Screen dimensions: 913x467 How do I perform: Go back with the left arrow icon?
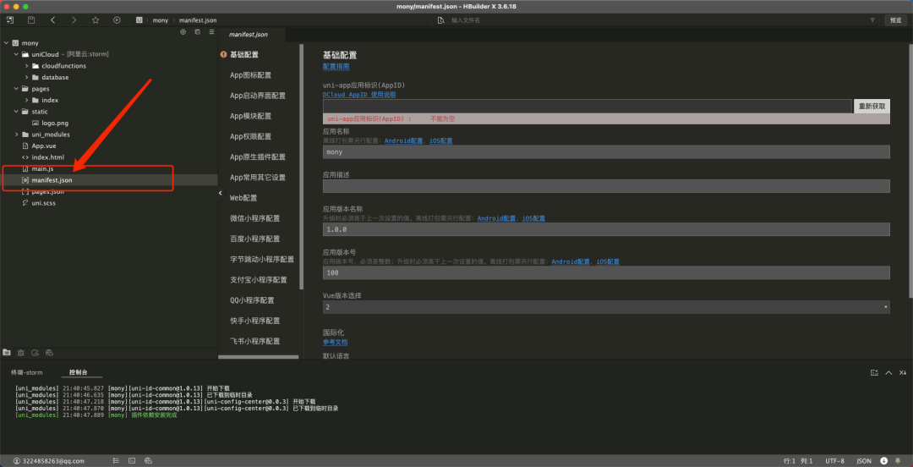pos(52,19)
